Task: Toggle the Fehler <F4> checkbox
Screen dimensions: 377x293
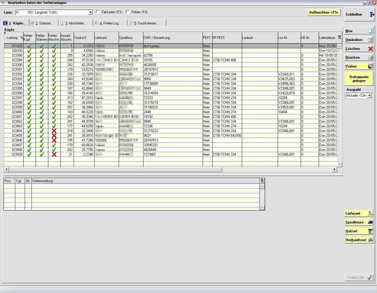Action: [x=128, y=12]
